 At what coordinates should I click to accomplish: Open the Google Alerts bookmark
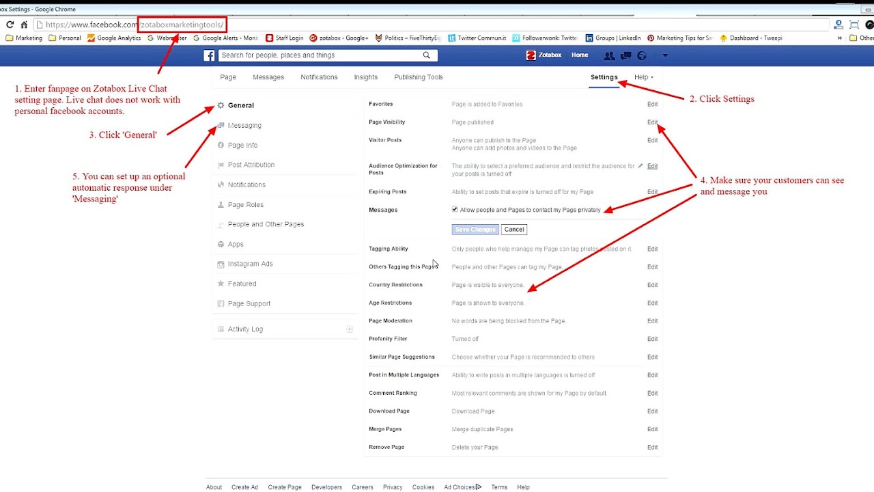coord(226,38)
